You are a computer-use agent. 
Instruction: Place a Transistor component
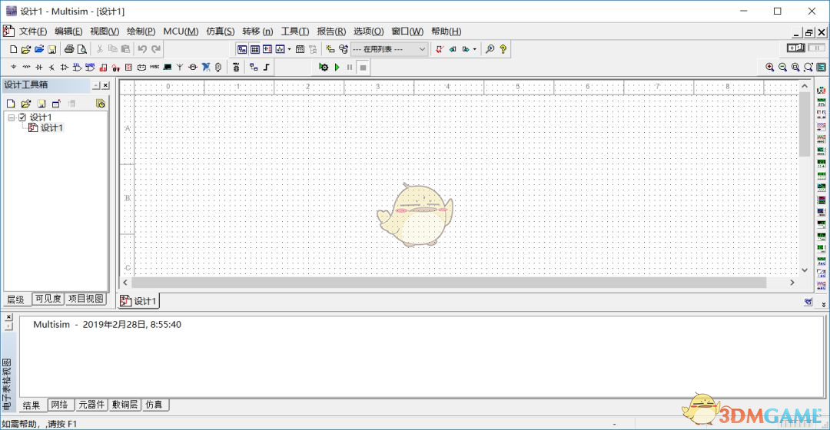pyautogui.click(x=51, y=67)
